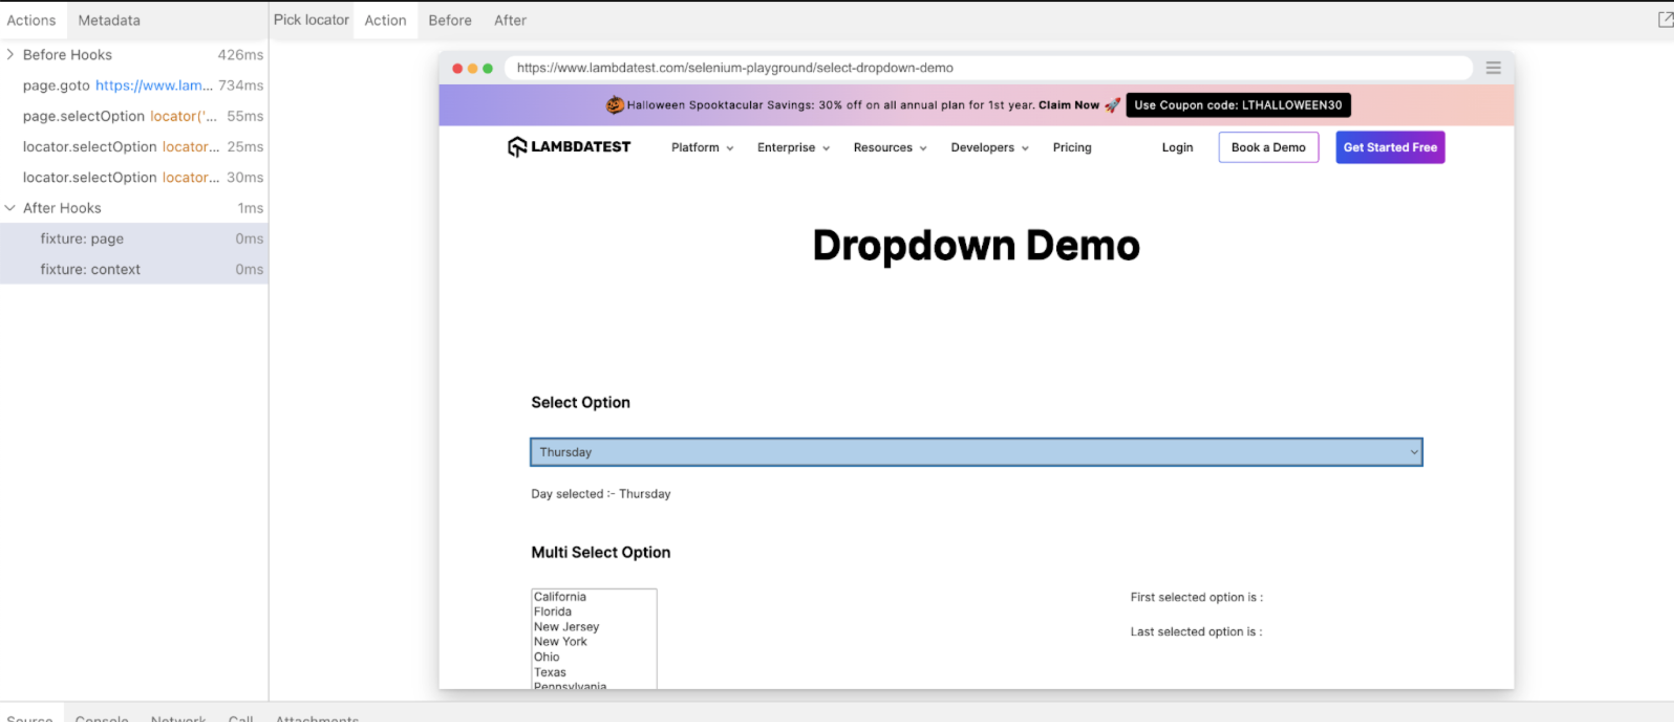The image size is (1674, 722).
Task: Collapse the After Hooks section
Action: [10, 208]
